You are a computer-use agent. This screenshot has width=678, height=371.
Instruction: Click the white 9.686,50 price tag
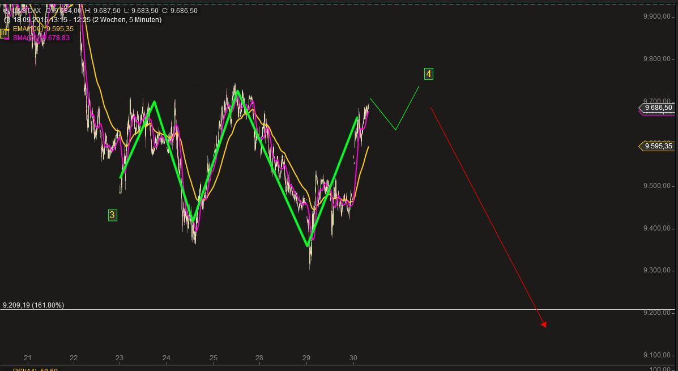point(659,108)
